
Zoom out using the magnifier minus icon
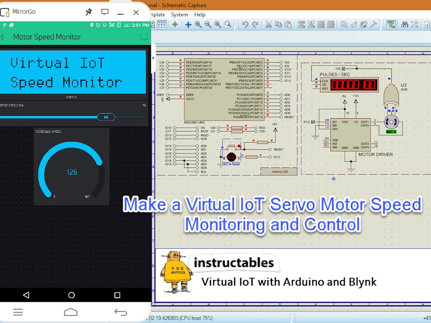point(208,25)
